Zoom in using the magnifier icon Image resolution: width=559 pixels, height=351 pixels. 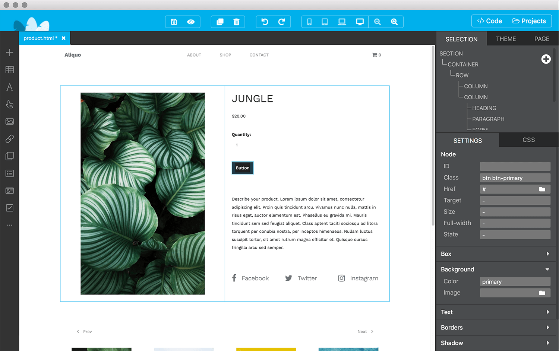pyautogui.click(x=394, y=22)
